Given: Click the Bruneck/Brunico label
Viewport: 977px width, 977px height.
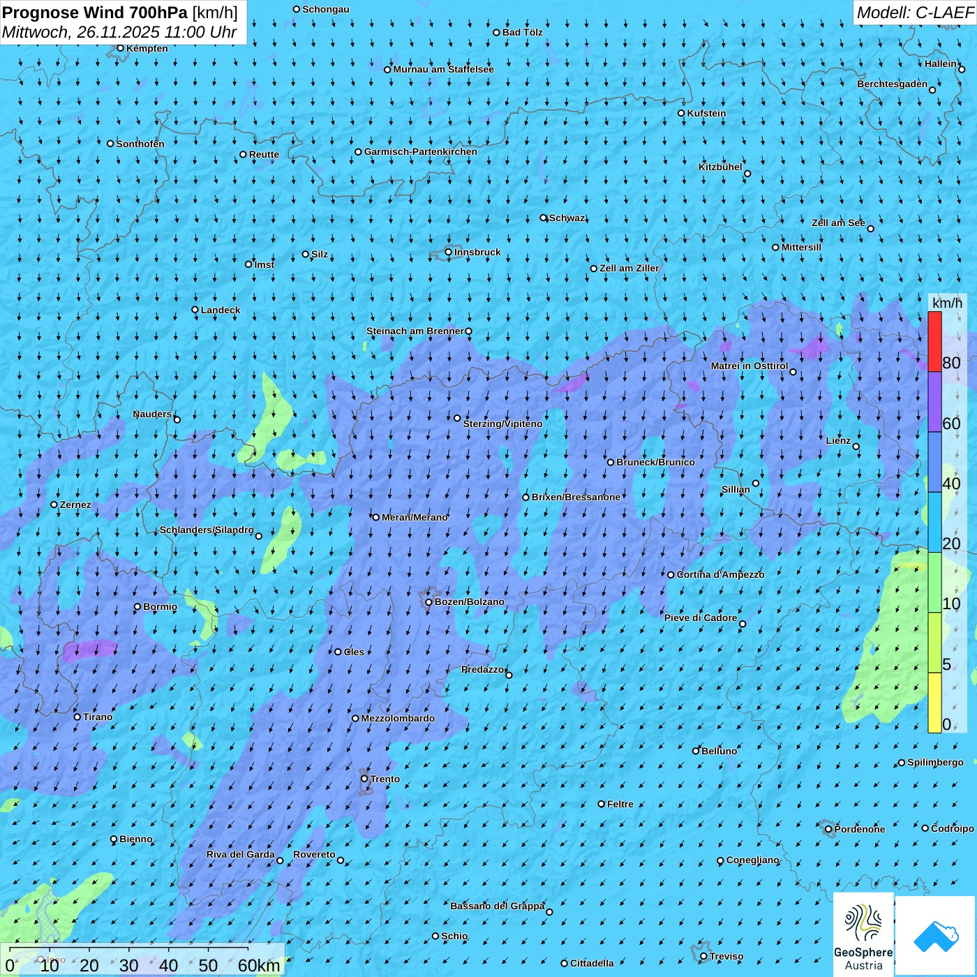Looking at the screenshot, I should 655,462.
